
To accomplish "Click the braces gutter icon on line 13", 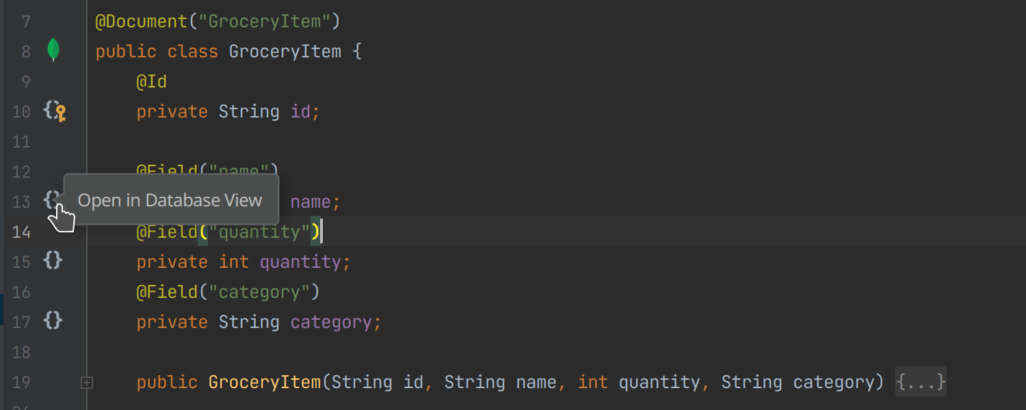I will tap(52, 200).
